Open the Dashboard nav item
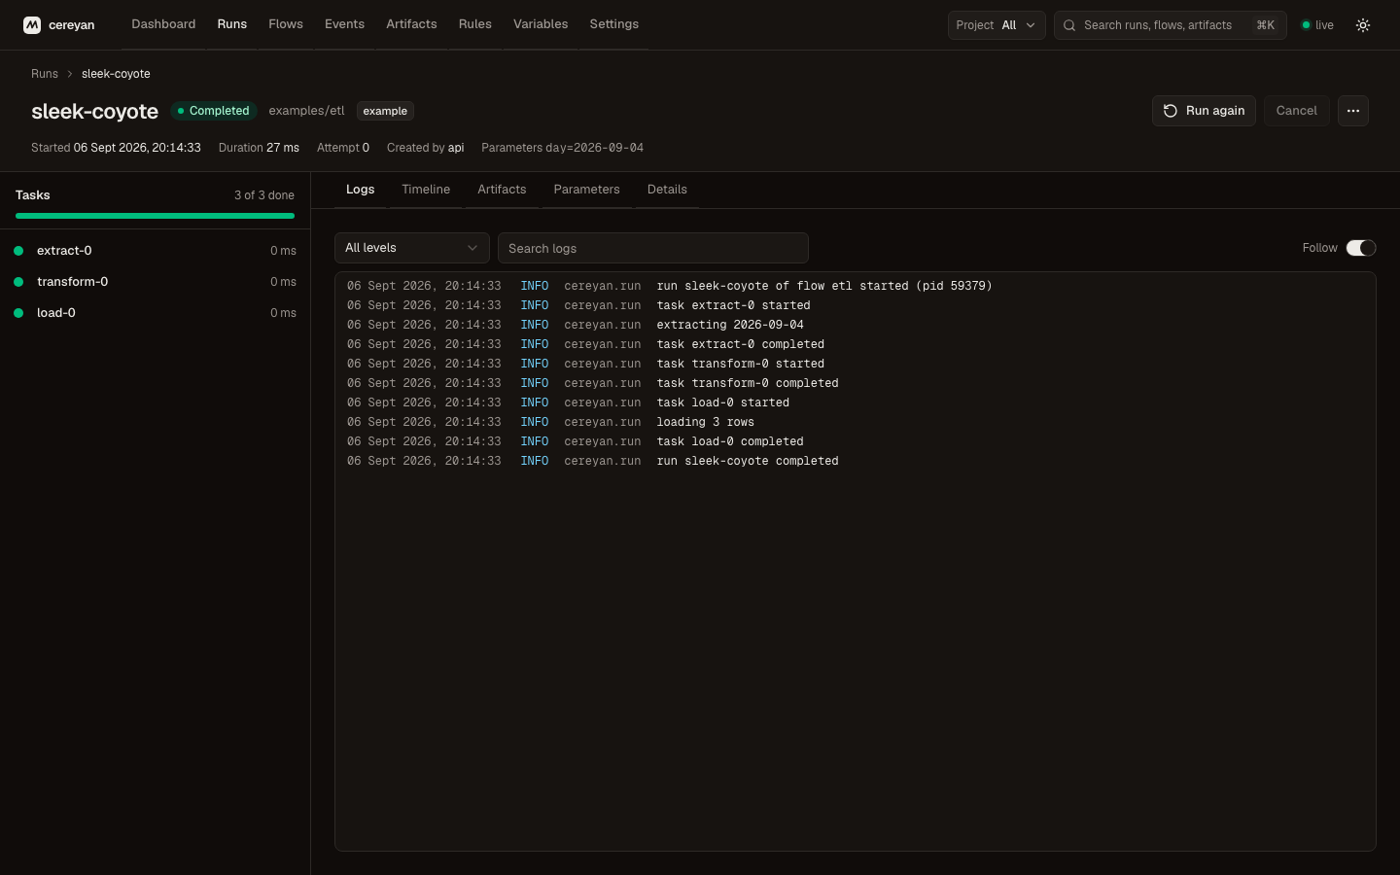The image size is (1400, 875). (163, 24)
